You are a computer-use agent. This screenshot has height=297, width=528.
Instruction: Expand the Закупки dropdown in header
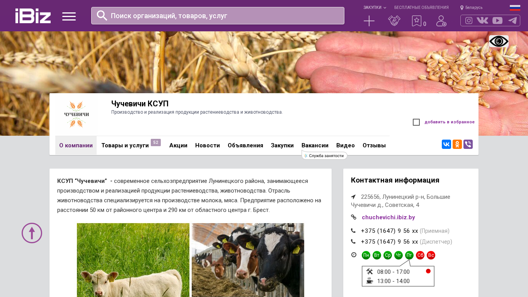(375, 7)
